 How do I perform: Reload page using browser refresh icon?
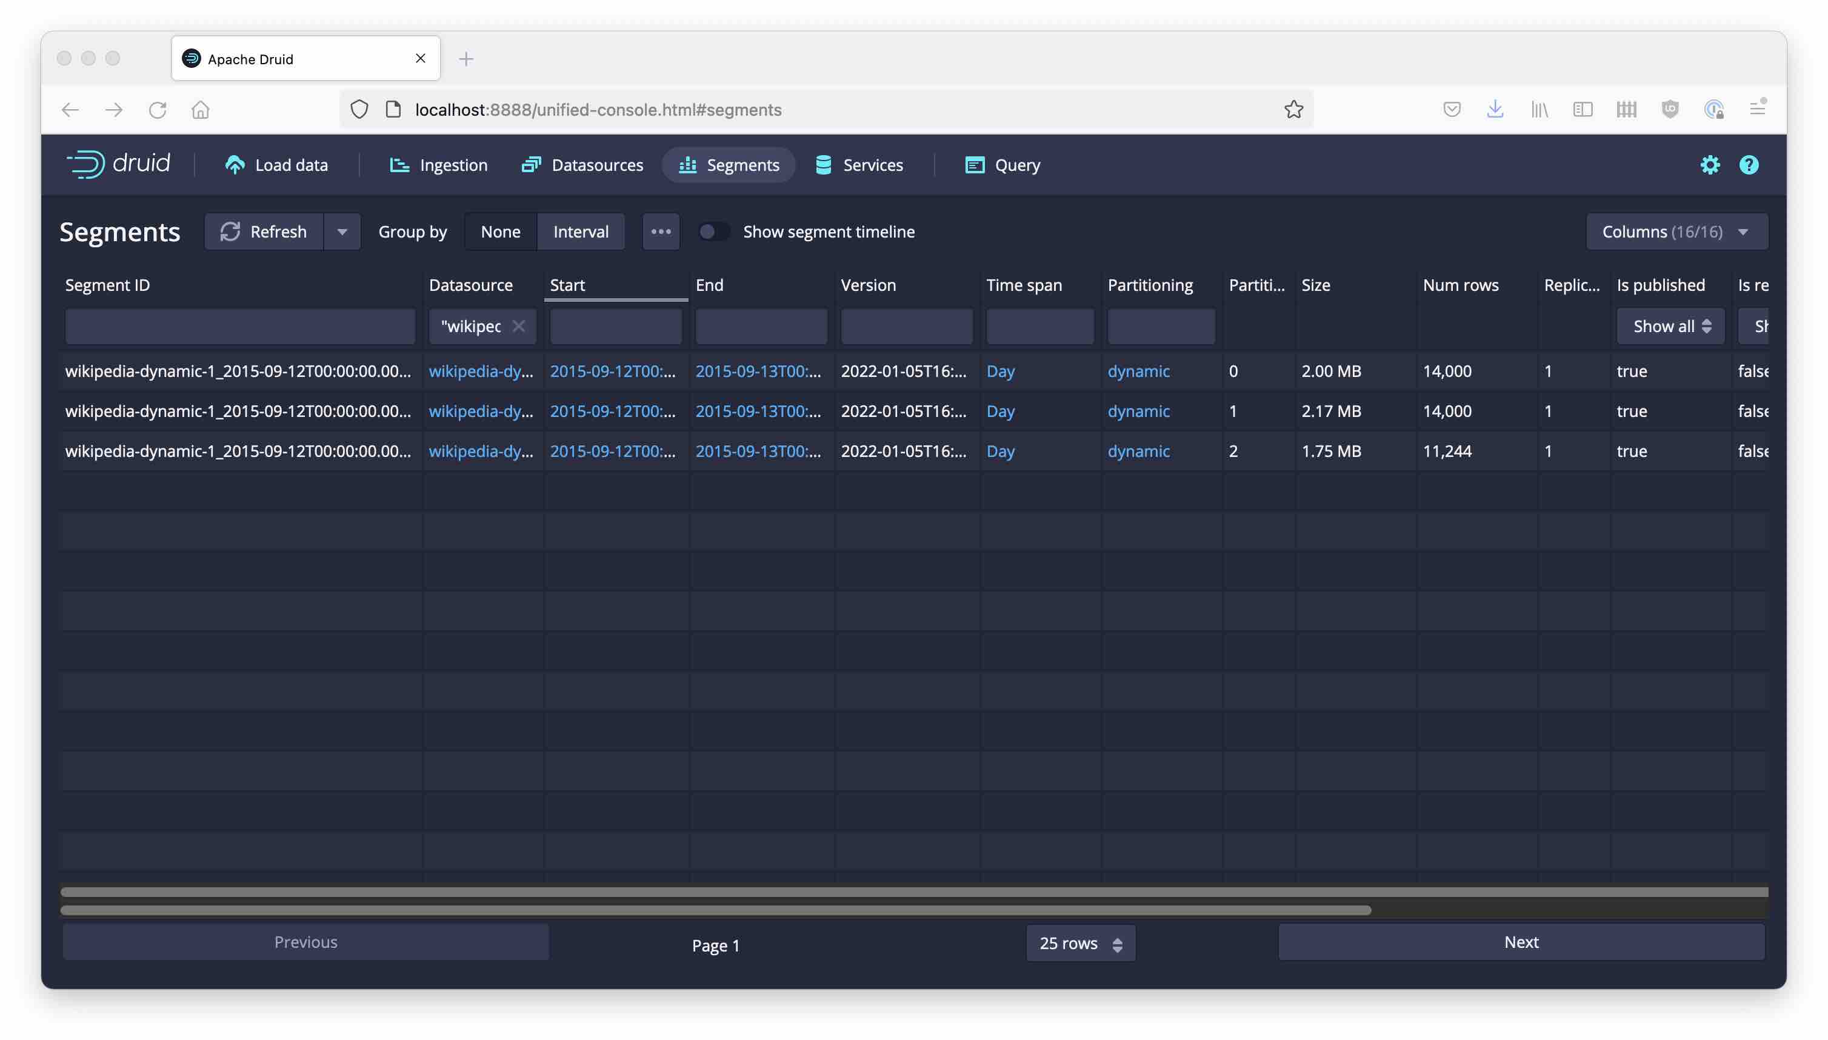point(157,109)
